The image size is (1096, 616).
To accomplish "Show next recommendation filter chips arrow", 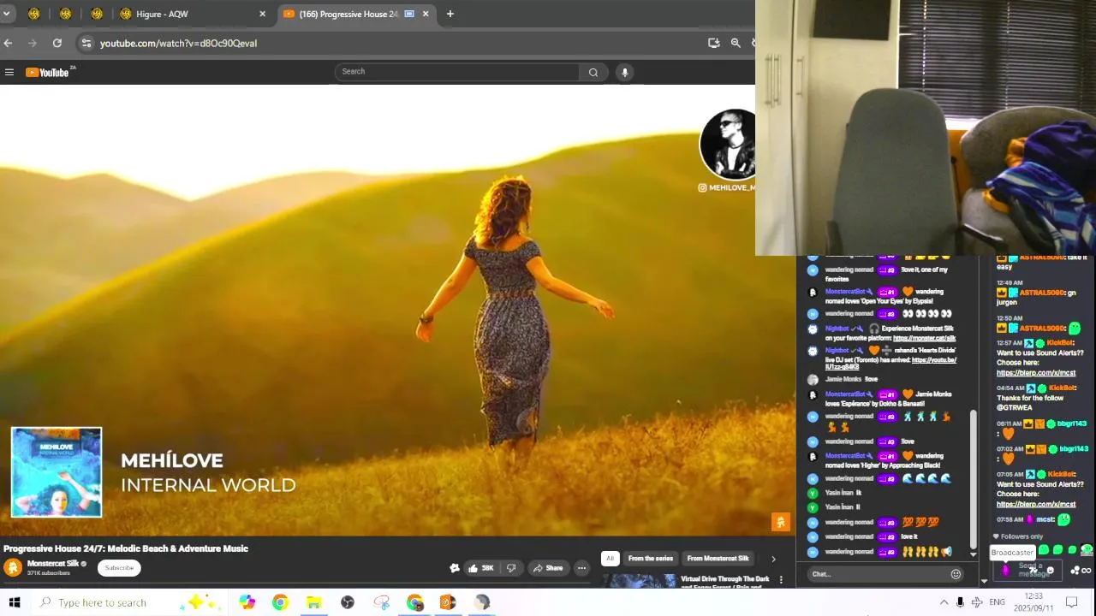I will 773,559.
